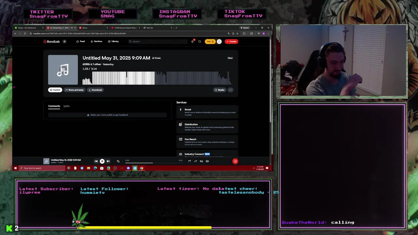Click the Industry Connect icon
Screen dimensions: 418x235
click(x=181, y=154)
